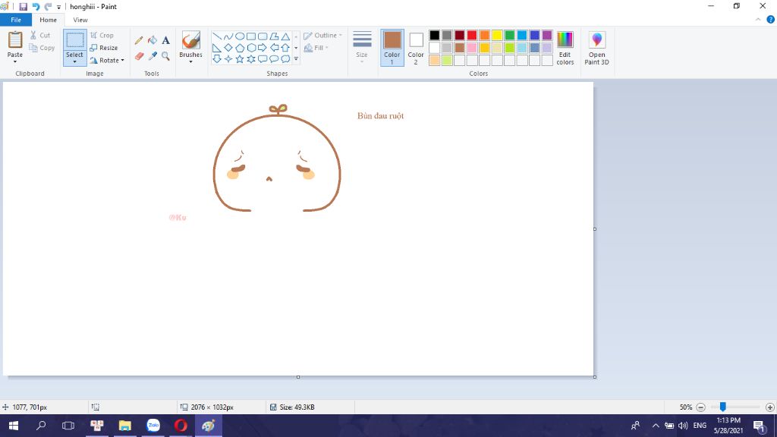Click the rectangular Select tool icon
The width and height of the screenshot is (777, 437).
(75, 41)
